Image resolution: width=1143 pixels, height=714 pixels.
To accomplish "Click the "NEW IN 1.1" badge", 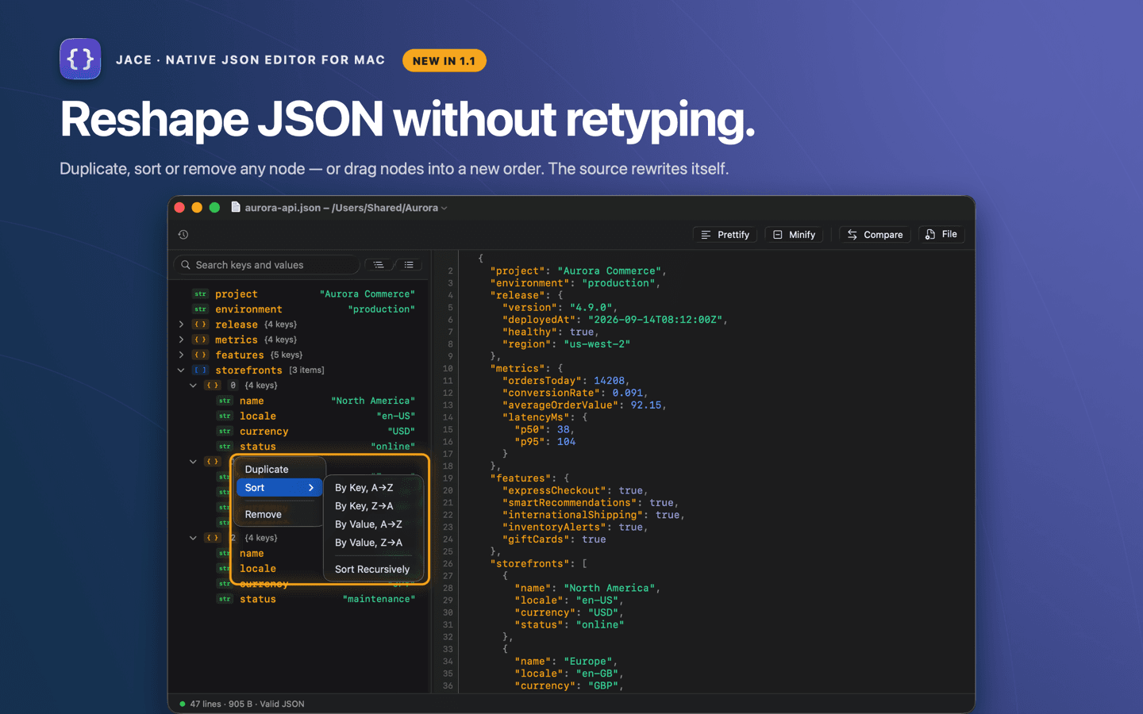I will pos(444,60).
